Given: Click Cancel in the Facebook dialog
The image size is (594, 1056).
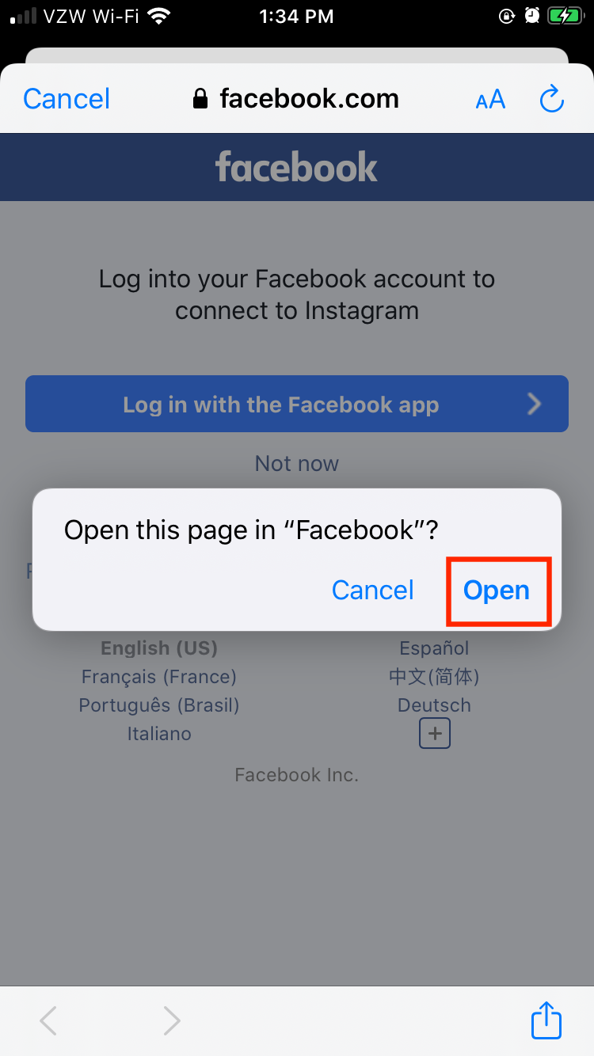Looking at the screenshot, I should 373,591.
